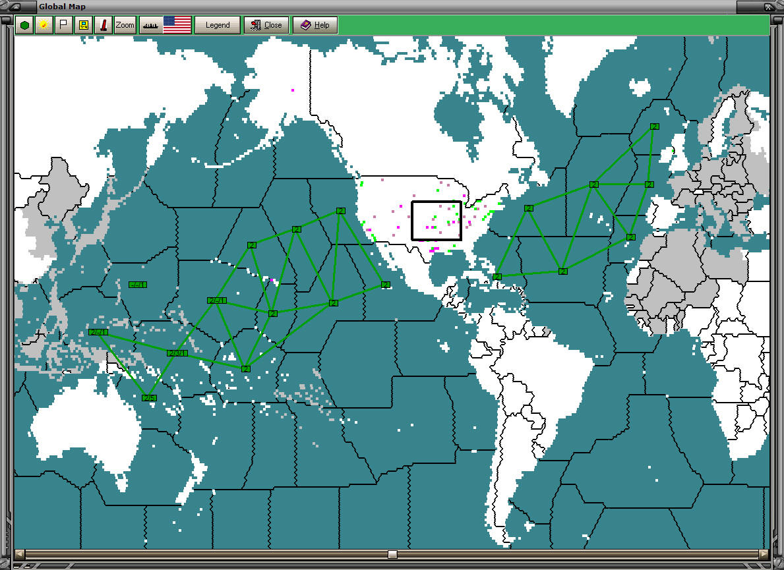
Task: Open the Help documentation
Action: pos(315,25)
